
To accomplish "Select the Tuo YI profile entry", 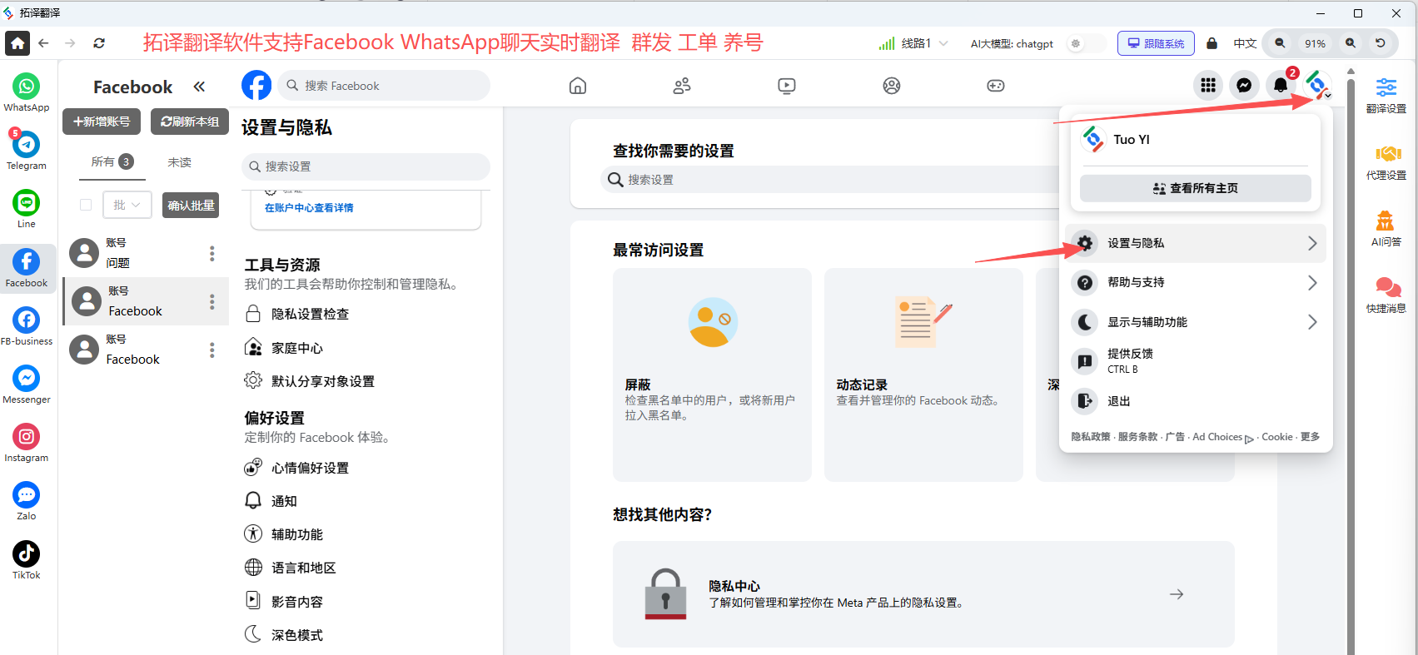I will point(1196,140).
